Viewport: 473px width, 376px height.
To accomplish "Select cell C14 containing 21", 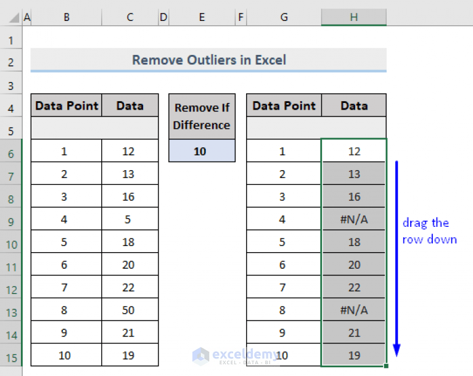I will 130,333.
